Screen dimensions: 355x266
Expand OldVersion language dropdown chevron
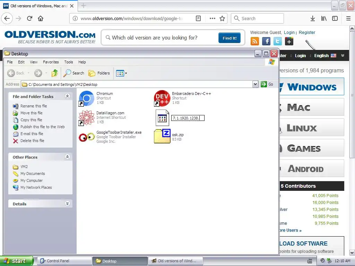pos(343,55)
